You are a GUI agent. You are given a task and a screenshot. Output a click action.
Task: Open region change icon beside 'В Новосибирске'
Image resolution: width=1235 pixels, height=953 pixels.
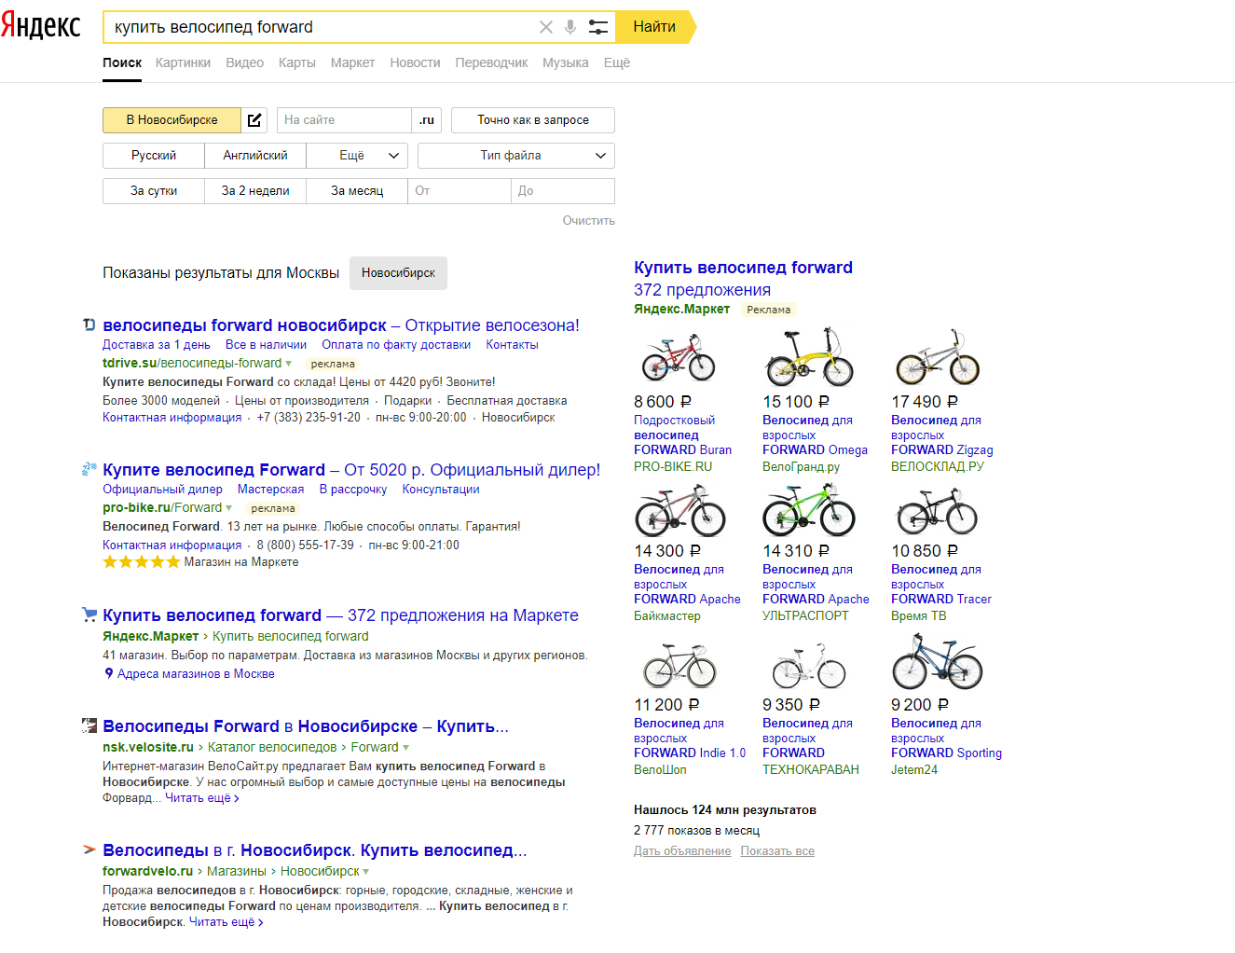pyautogui.click(x=254, y=120)
